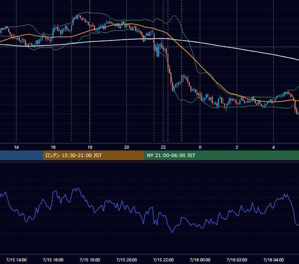This screenshot has height=264, width=299.
Task: Click the 7/16 04:00 time label
Action: point(273,260)
